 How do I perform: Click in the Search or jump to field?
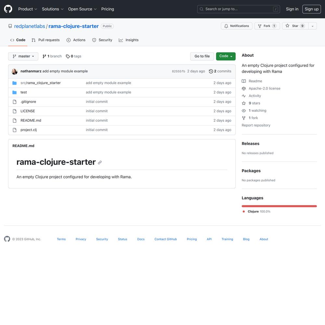[239, 9]
